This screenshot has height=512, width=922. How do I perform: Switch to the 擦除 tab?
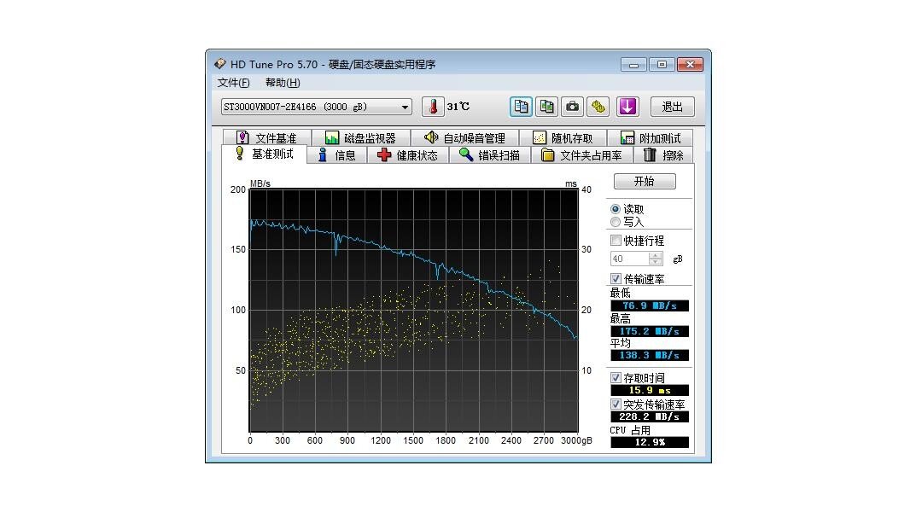pos(663,155)
